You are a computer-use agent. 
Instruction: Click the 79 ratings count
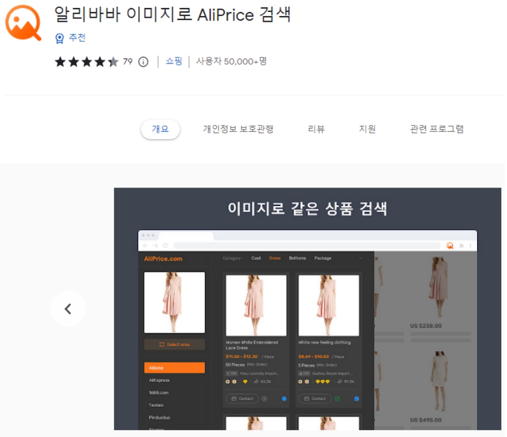pos(128,61)
